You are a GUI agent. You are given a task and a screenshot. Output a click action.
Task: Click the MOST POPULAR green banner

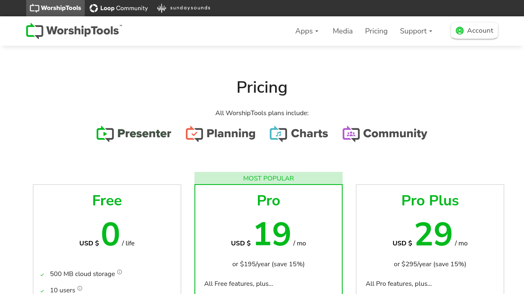pyautogui.click(x=269, y=178)
